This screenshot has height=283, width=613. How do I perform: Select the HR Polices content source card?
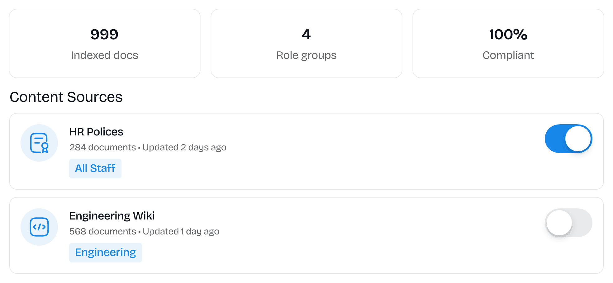tap(306, 151)
